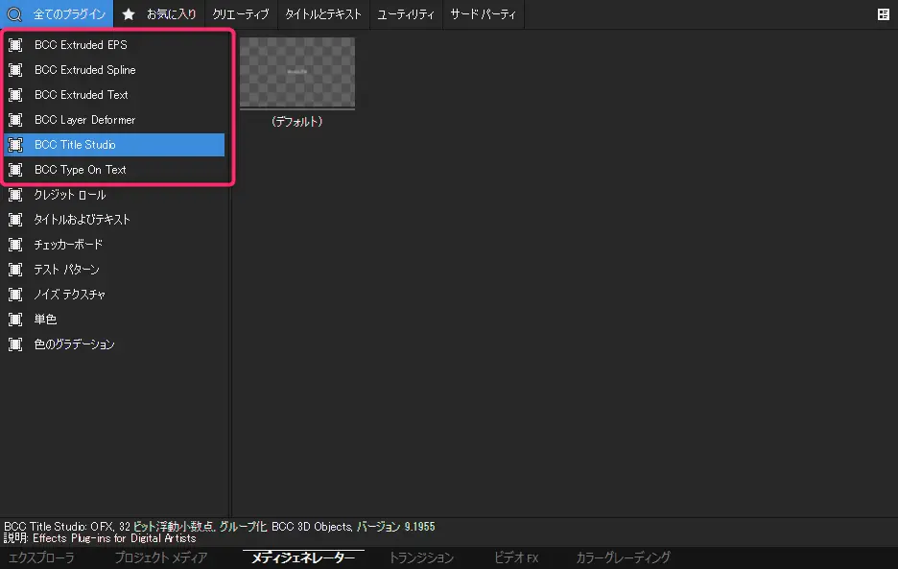Image resolution: width=898 pixels, height=569 pixels.
Task: Select the BCC Type On Text generator
Action: click(x=114, y=170)
